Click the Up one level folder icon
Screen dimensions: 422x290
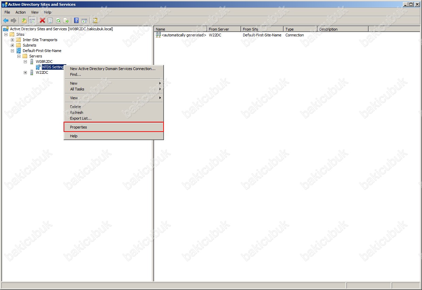pyautogui.click(x=24, y=20)
